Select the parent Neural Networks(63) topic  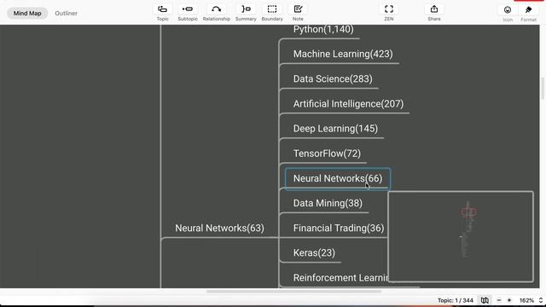[x=219, y=228]
